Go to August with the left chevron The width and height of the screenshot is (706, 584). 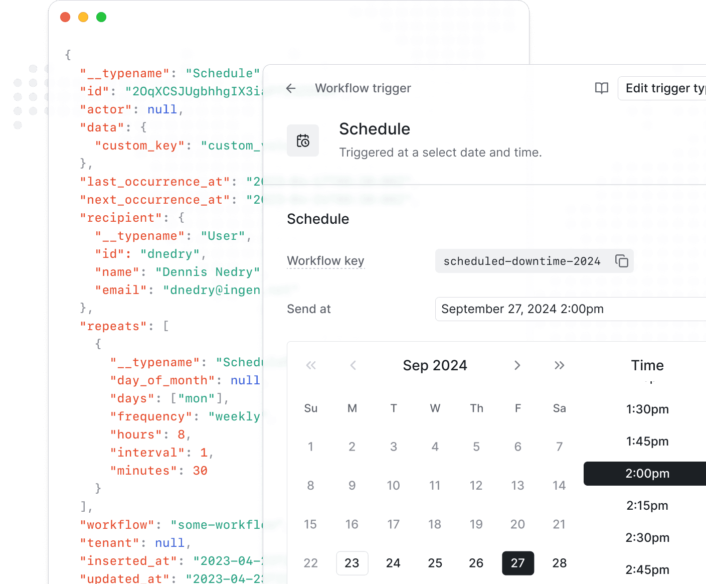click(352, 365)
